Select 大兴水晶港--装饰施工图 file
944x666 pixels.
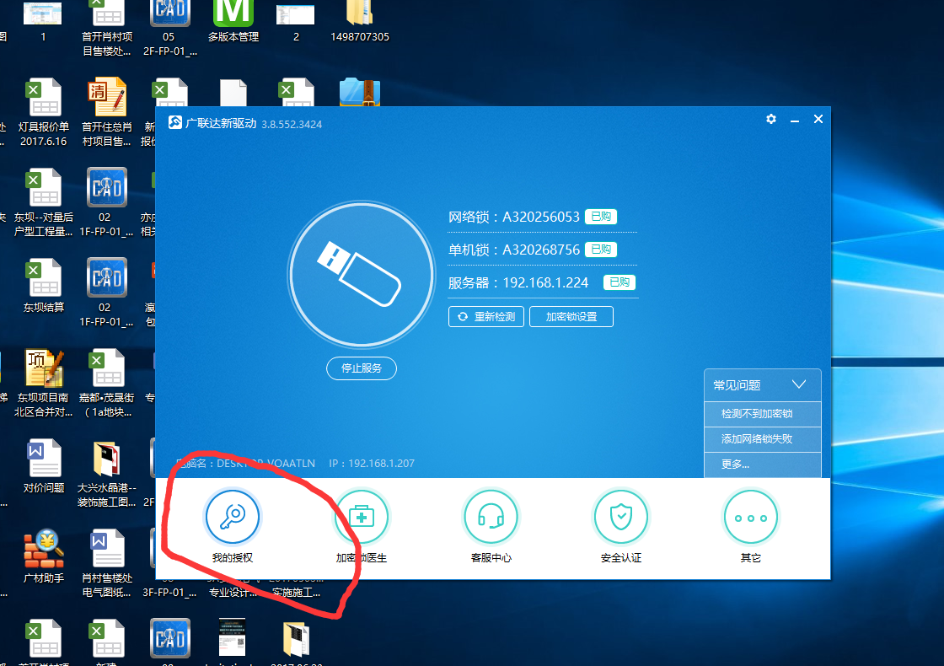tap(106, 474)
